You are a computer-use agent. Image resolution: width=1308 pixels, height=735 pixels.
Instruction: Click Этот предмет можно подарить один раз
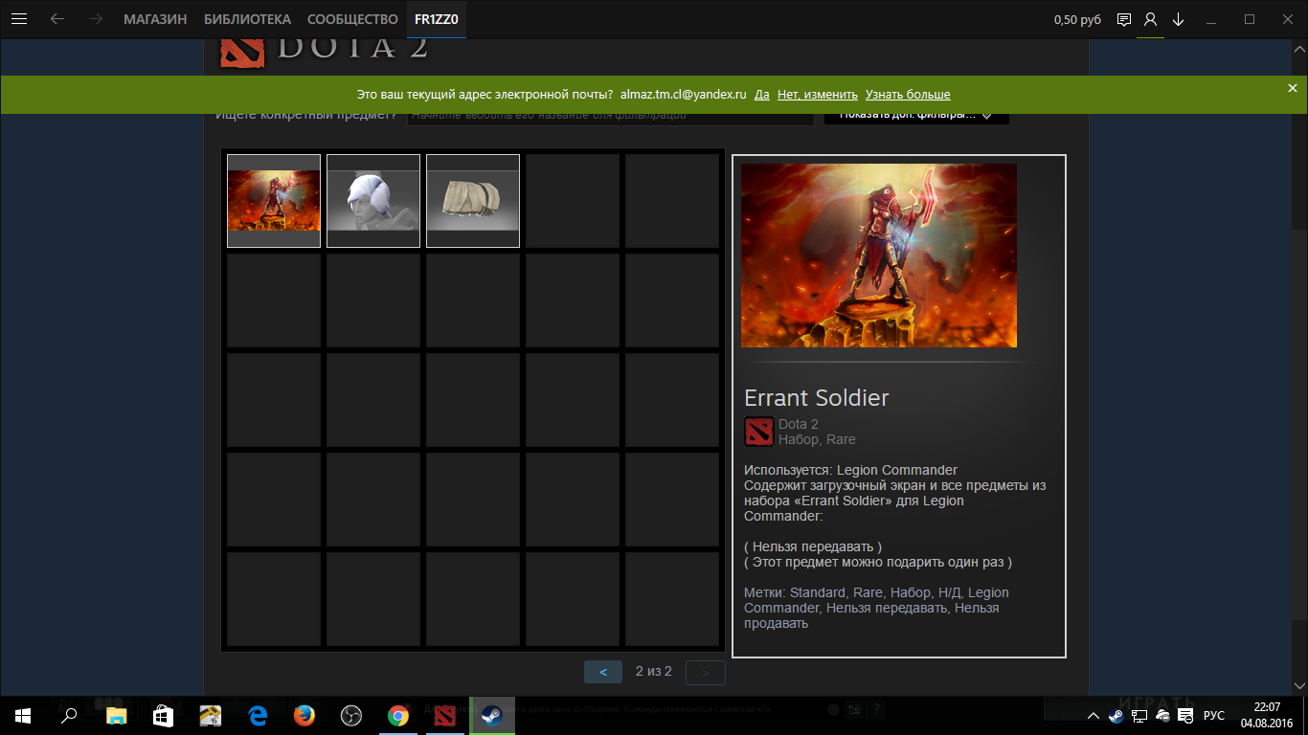(878, 562)
